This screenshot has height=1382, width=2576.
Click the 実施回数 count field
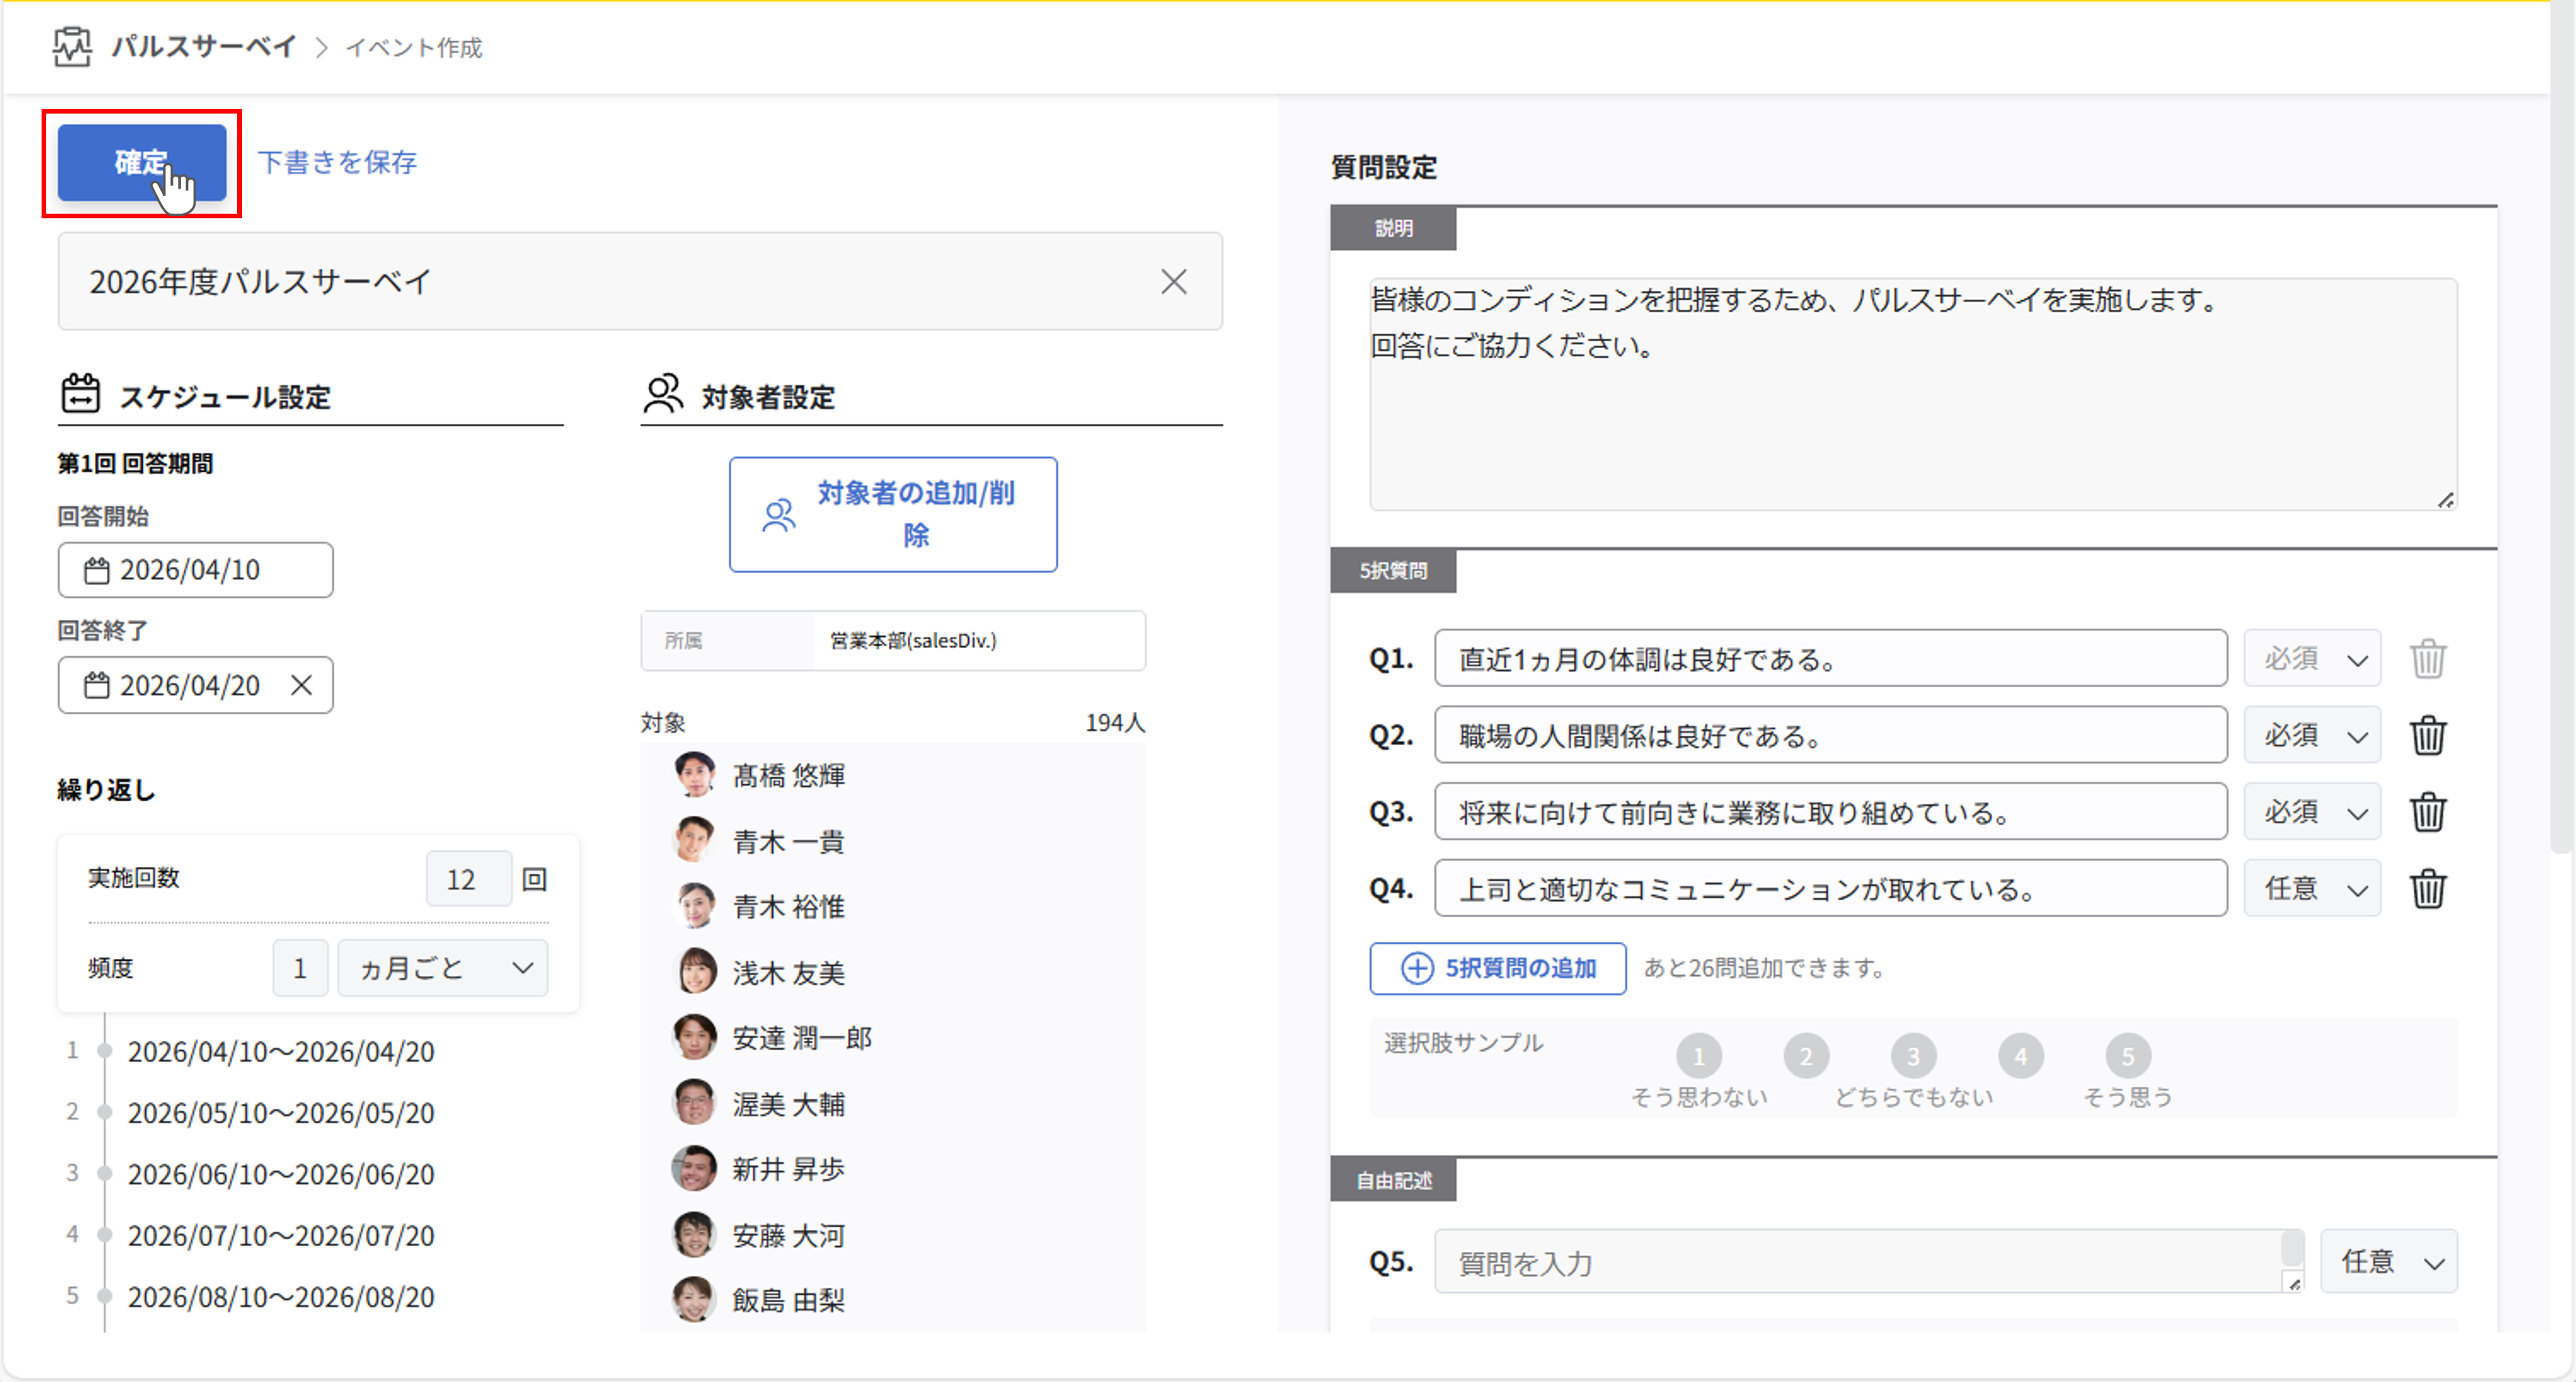click(x=468, y=879)
